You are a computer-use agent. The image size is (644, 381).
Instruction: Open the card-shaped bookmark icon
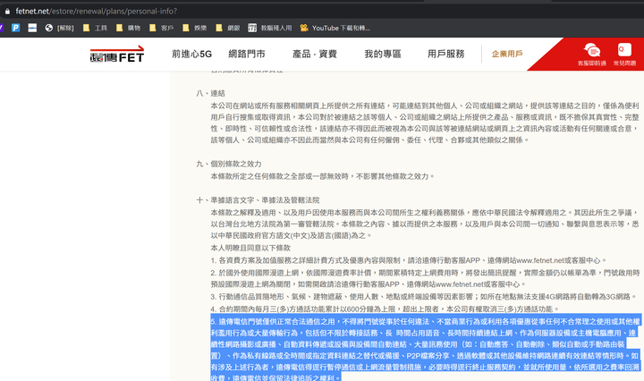pyautogui.click(x=32, y=28)
